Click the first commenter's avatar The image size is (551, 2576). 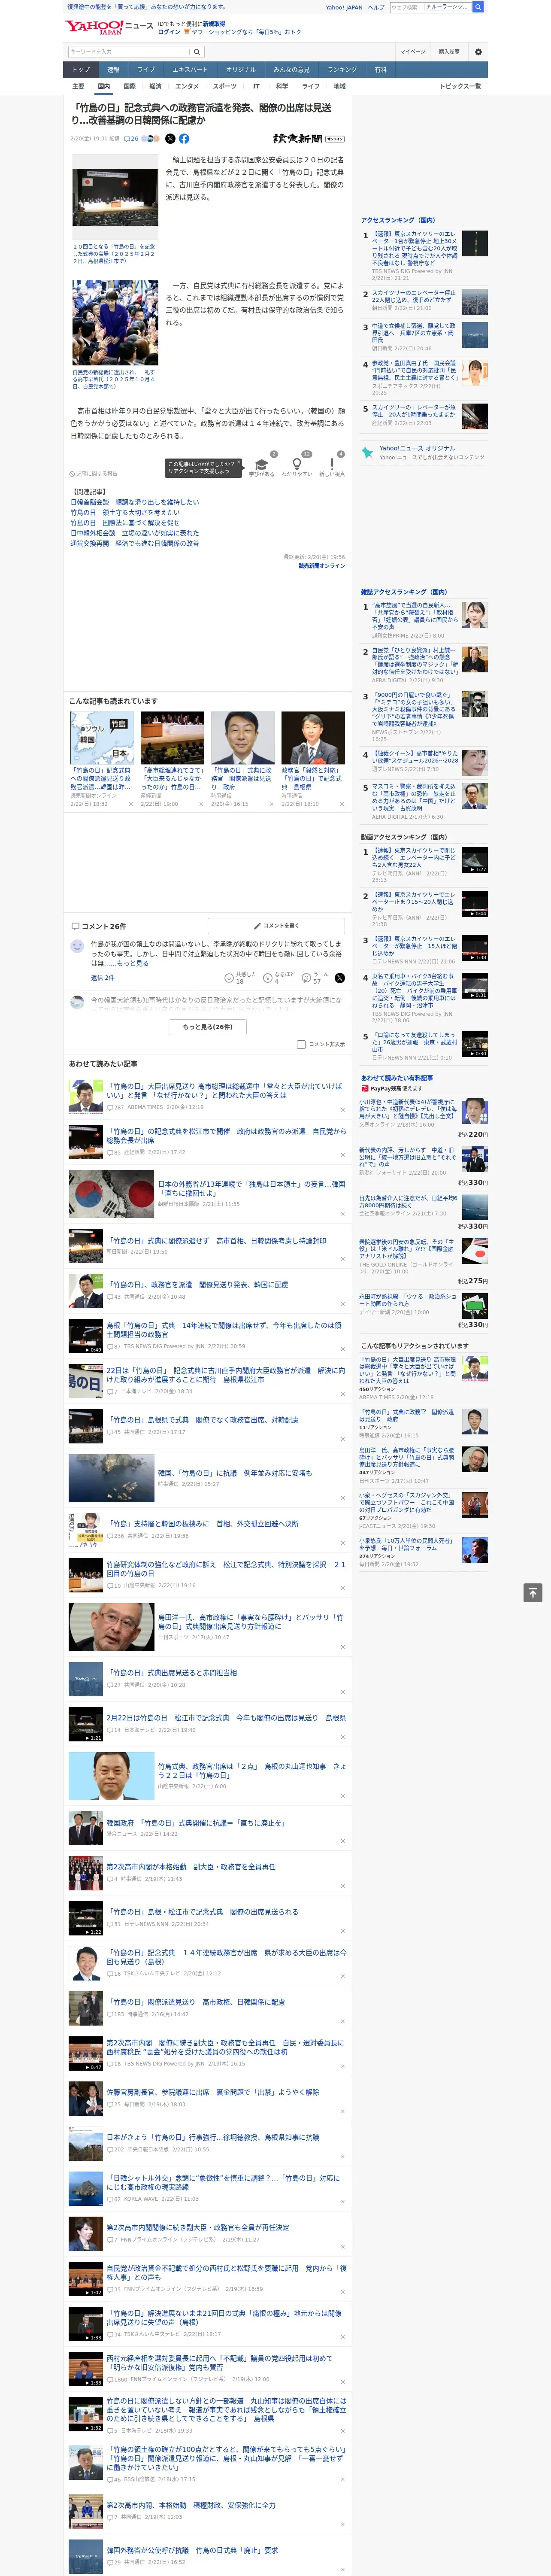pos(77,946)
